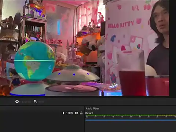Select the Device audio source label
This screenshot has width=176, height=132.
pos(89,113)
